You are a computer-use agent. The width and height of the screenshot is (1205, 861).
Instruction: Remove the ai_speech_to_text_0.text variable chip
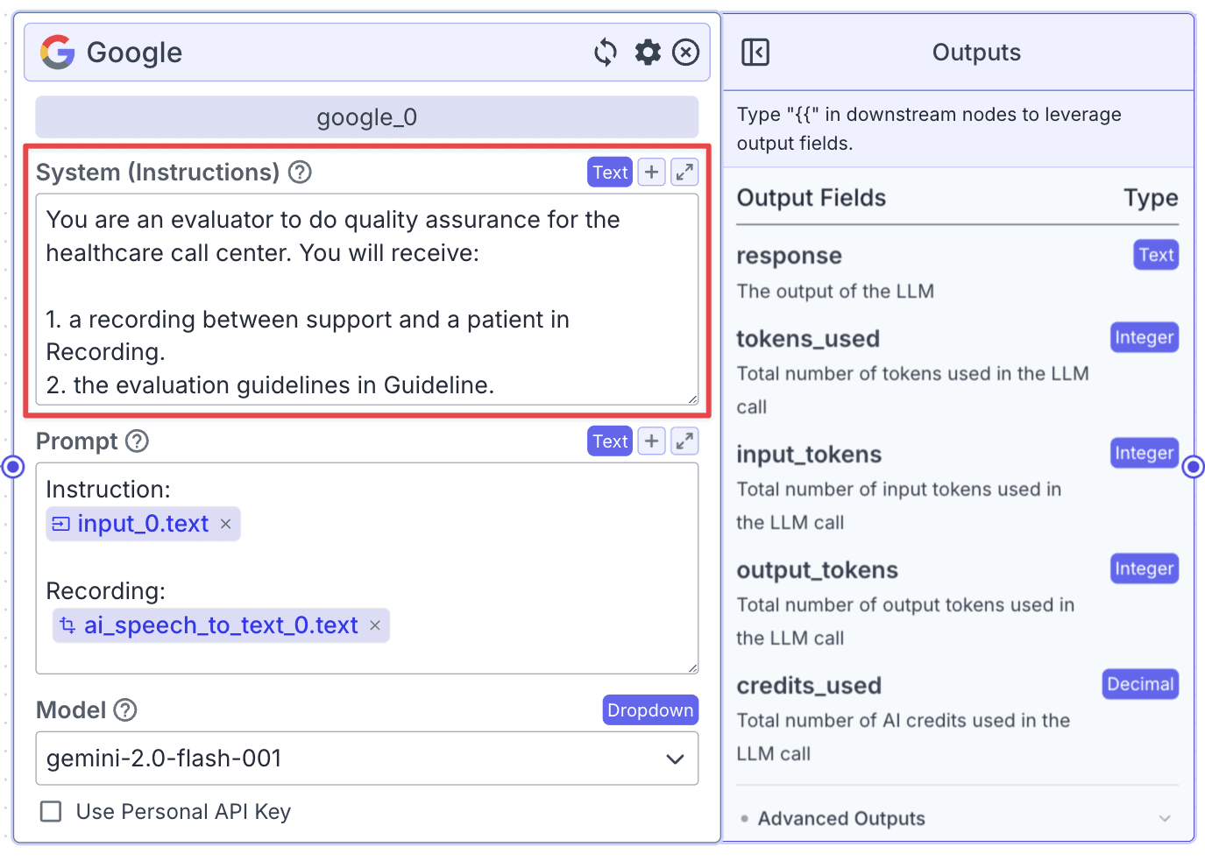pos(375,625)
